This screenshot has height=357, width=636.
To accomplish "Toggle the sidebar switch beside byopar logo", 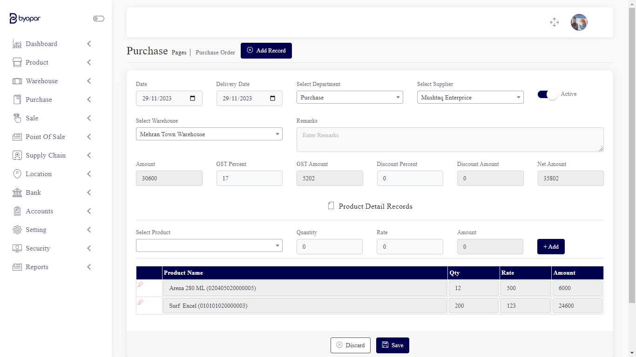I will click(98, 19).
